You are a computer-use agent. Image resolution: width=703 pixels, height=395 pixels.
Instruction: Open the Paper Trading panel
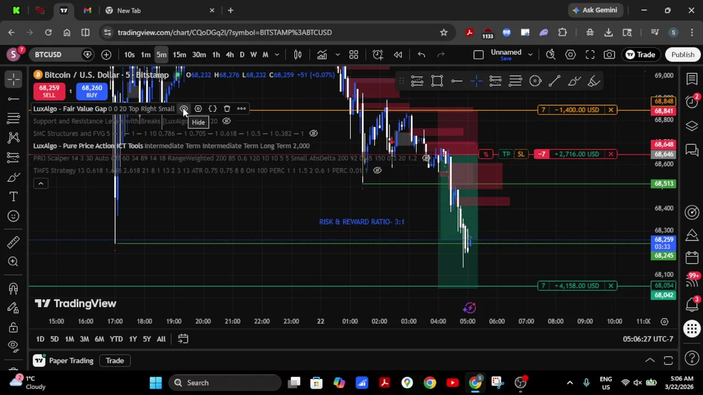point(63,360)
